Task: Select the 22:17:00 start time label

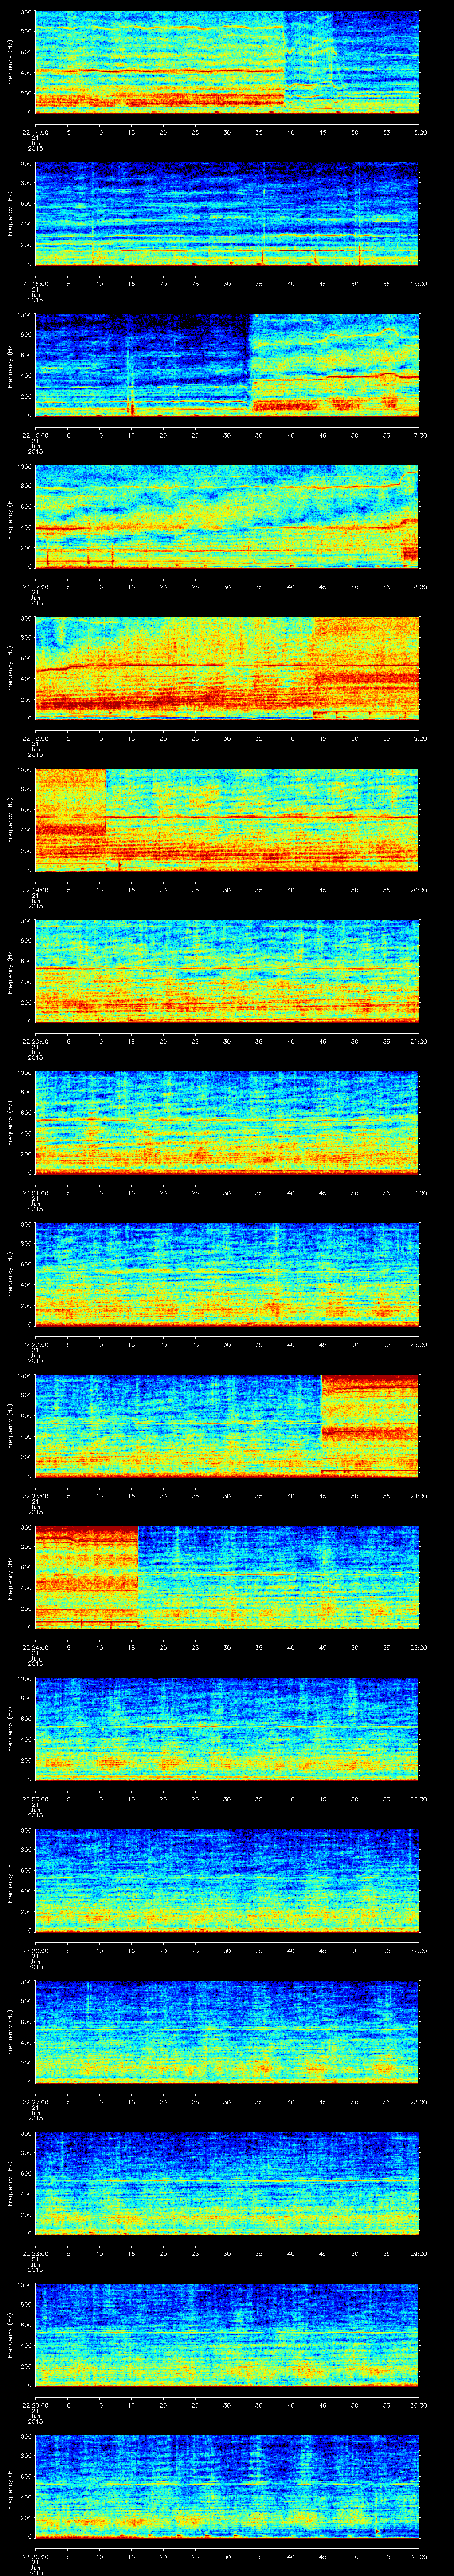Action: (x=36, y=586)
